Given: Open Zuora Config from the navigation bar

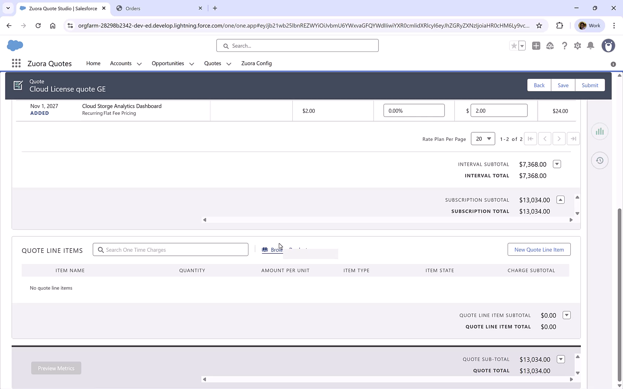Looking at the screenshot, I should tap(256, 63).
